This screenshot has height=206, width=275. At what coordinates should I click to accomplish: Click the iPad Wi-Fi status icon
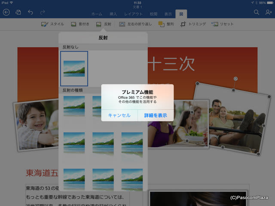(12, 3)
